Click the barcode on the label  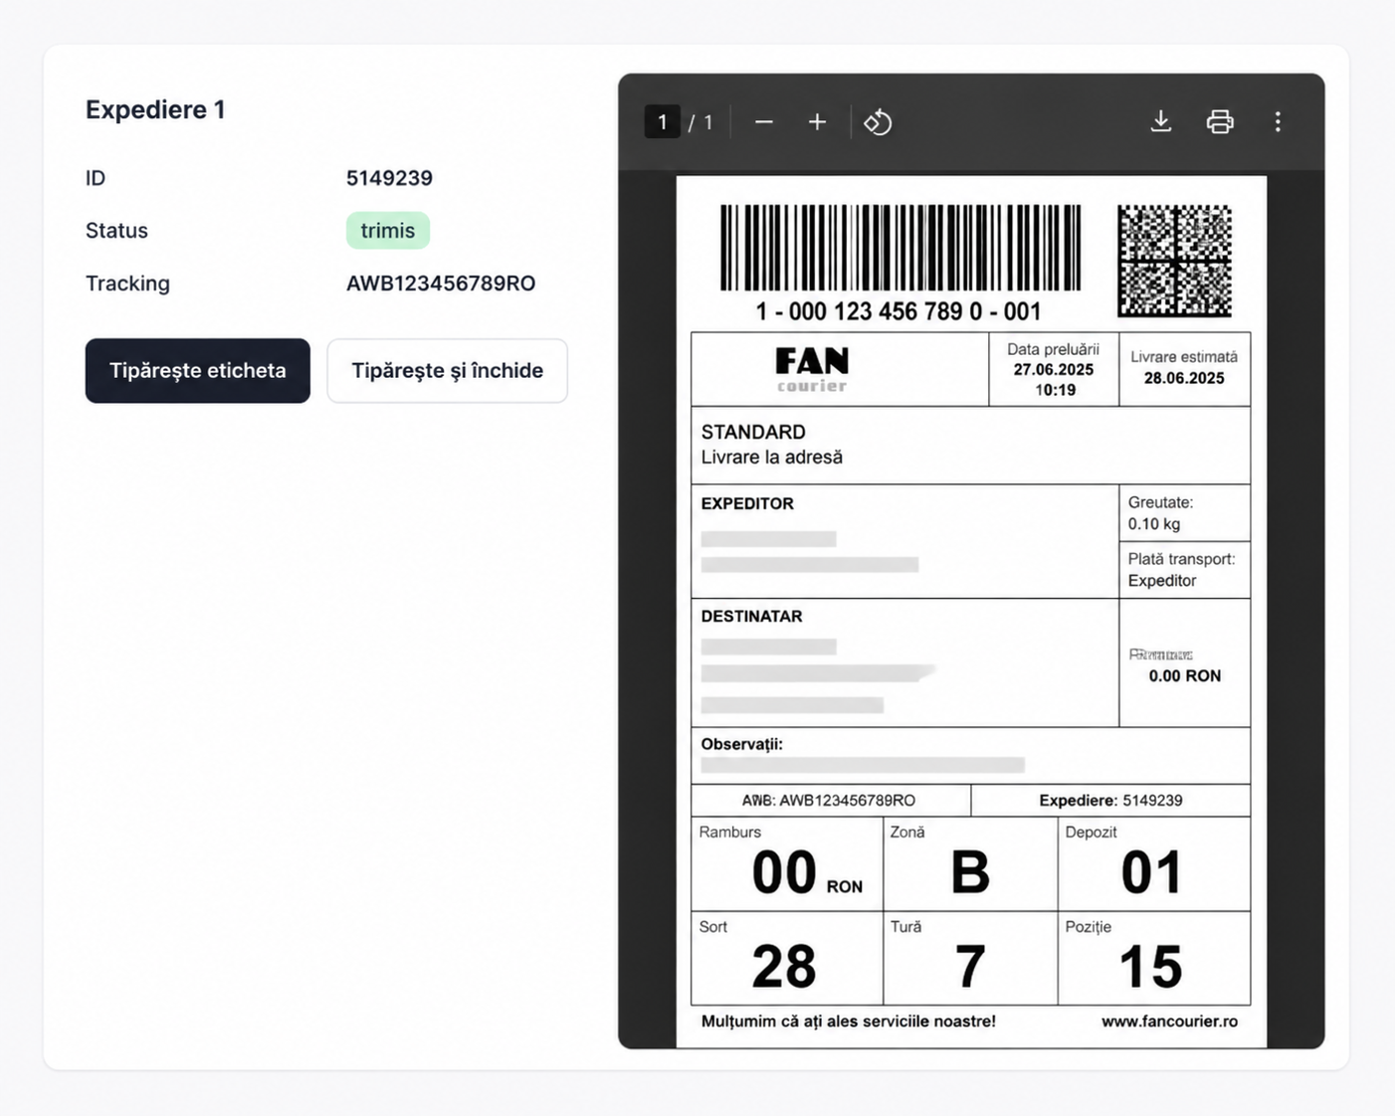(900, 248)
